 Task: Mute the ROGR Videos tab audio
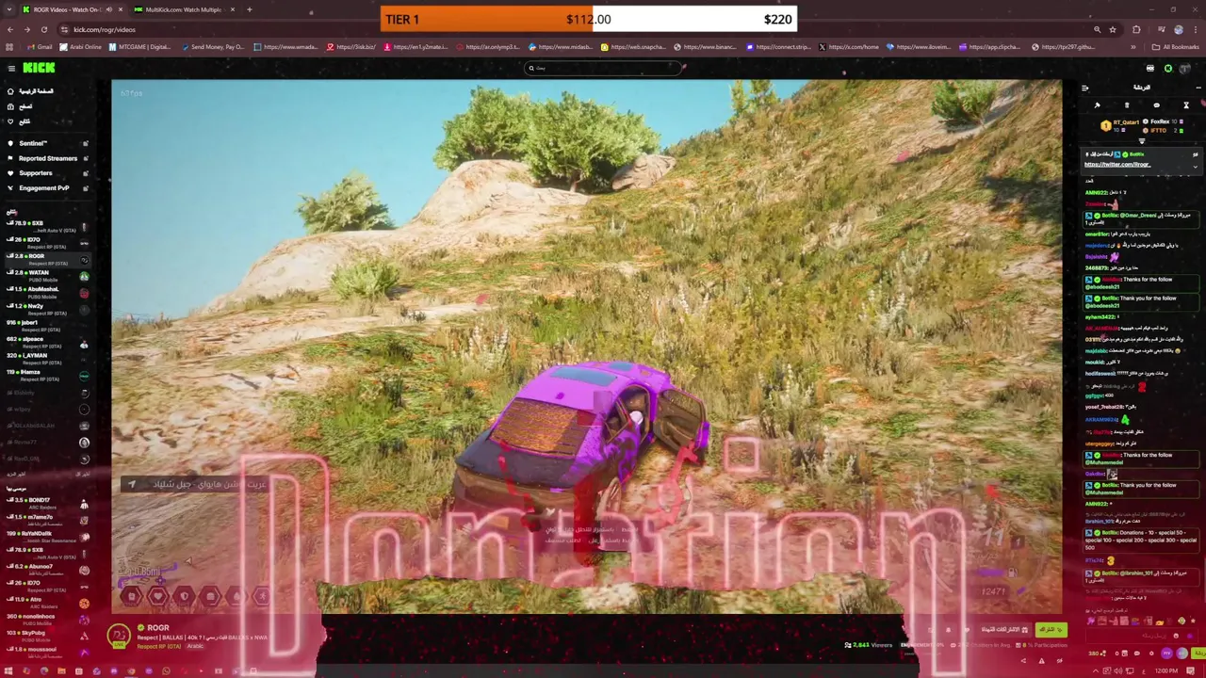(108, 9)
